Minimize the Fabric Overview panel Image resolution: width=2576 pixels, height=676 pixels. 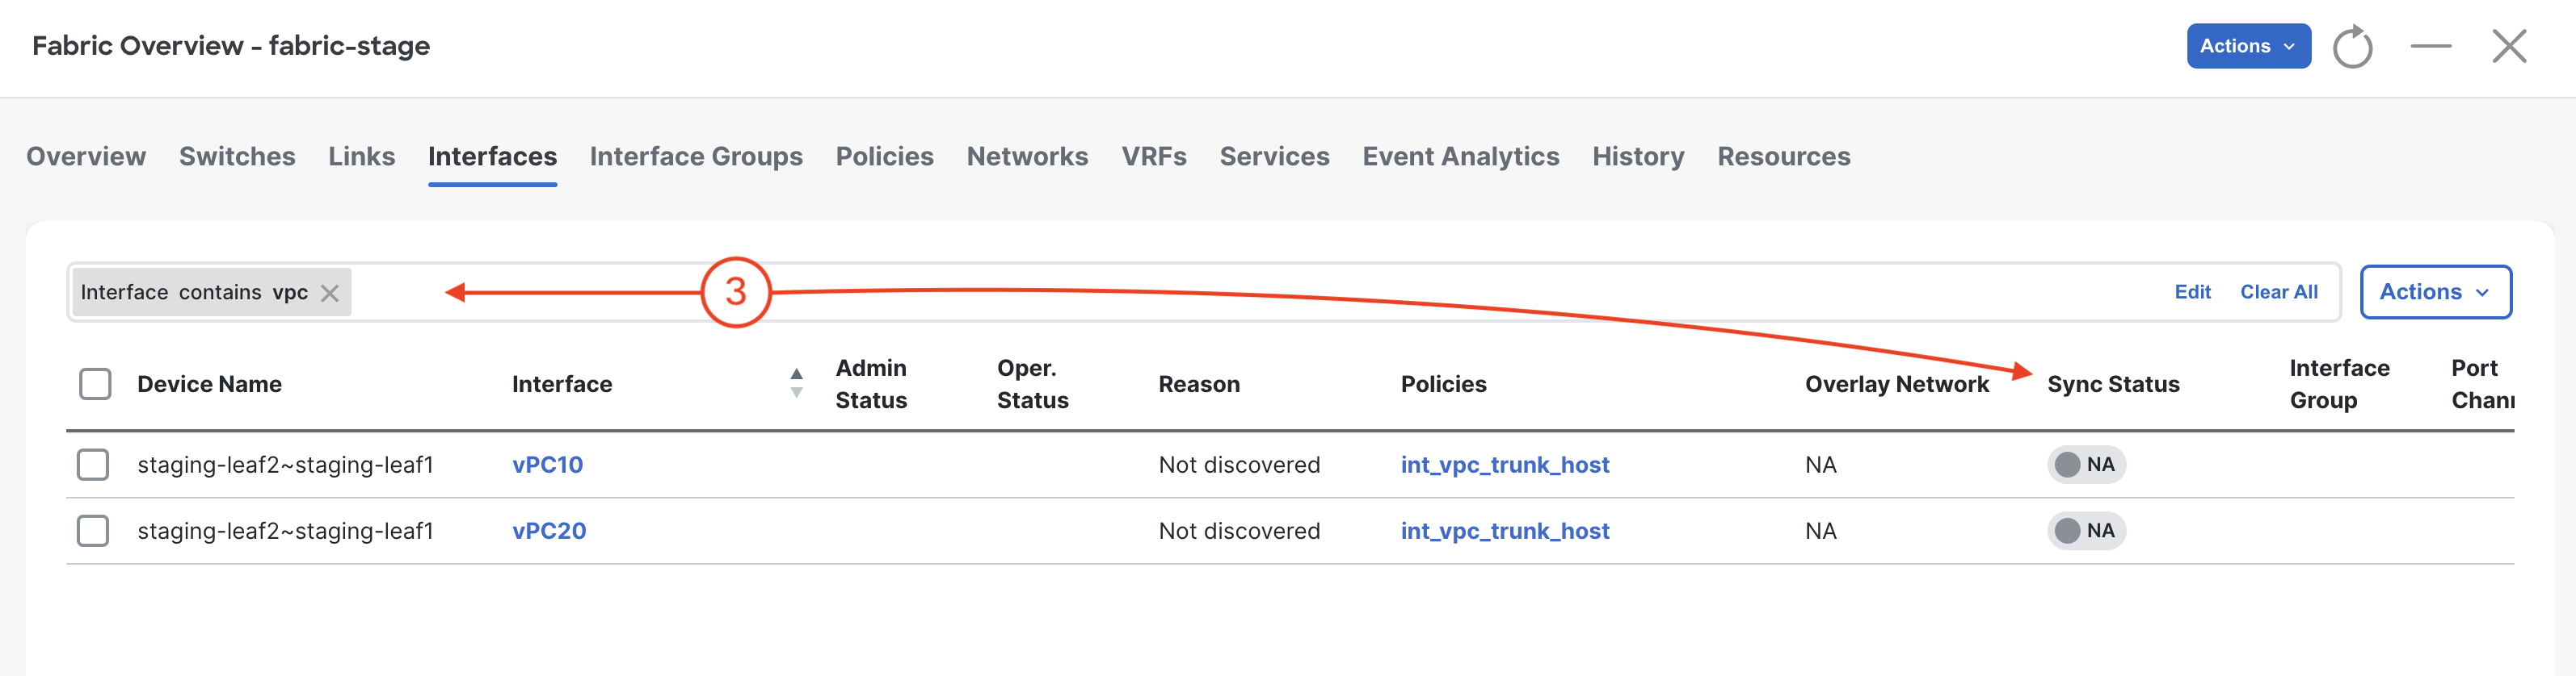2430,46
